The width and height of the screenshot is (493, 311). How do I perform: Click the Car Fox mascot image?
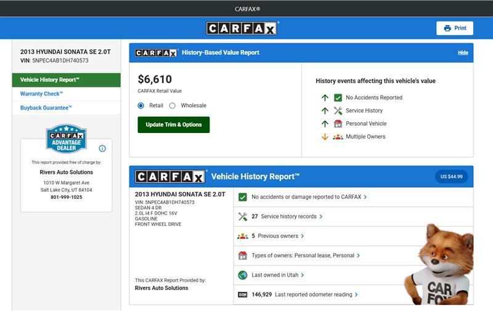pyautogui.click(x=439, y=265)
